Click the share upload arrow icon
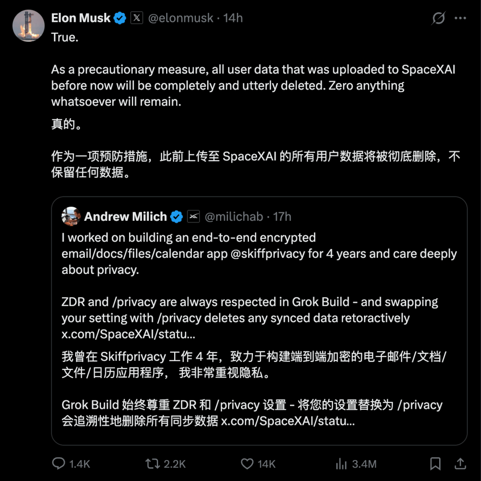Screen dimensions: 481x481 click(x=460, y=463)
